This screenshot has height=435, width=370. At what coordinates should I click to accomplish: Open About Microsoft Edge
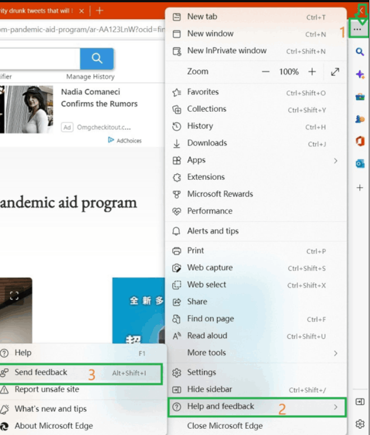pyautogui.click(x=82, y=426)
